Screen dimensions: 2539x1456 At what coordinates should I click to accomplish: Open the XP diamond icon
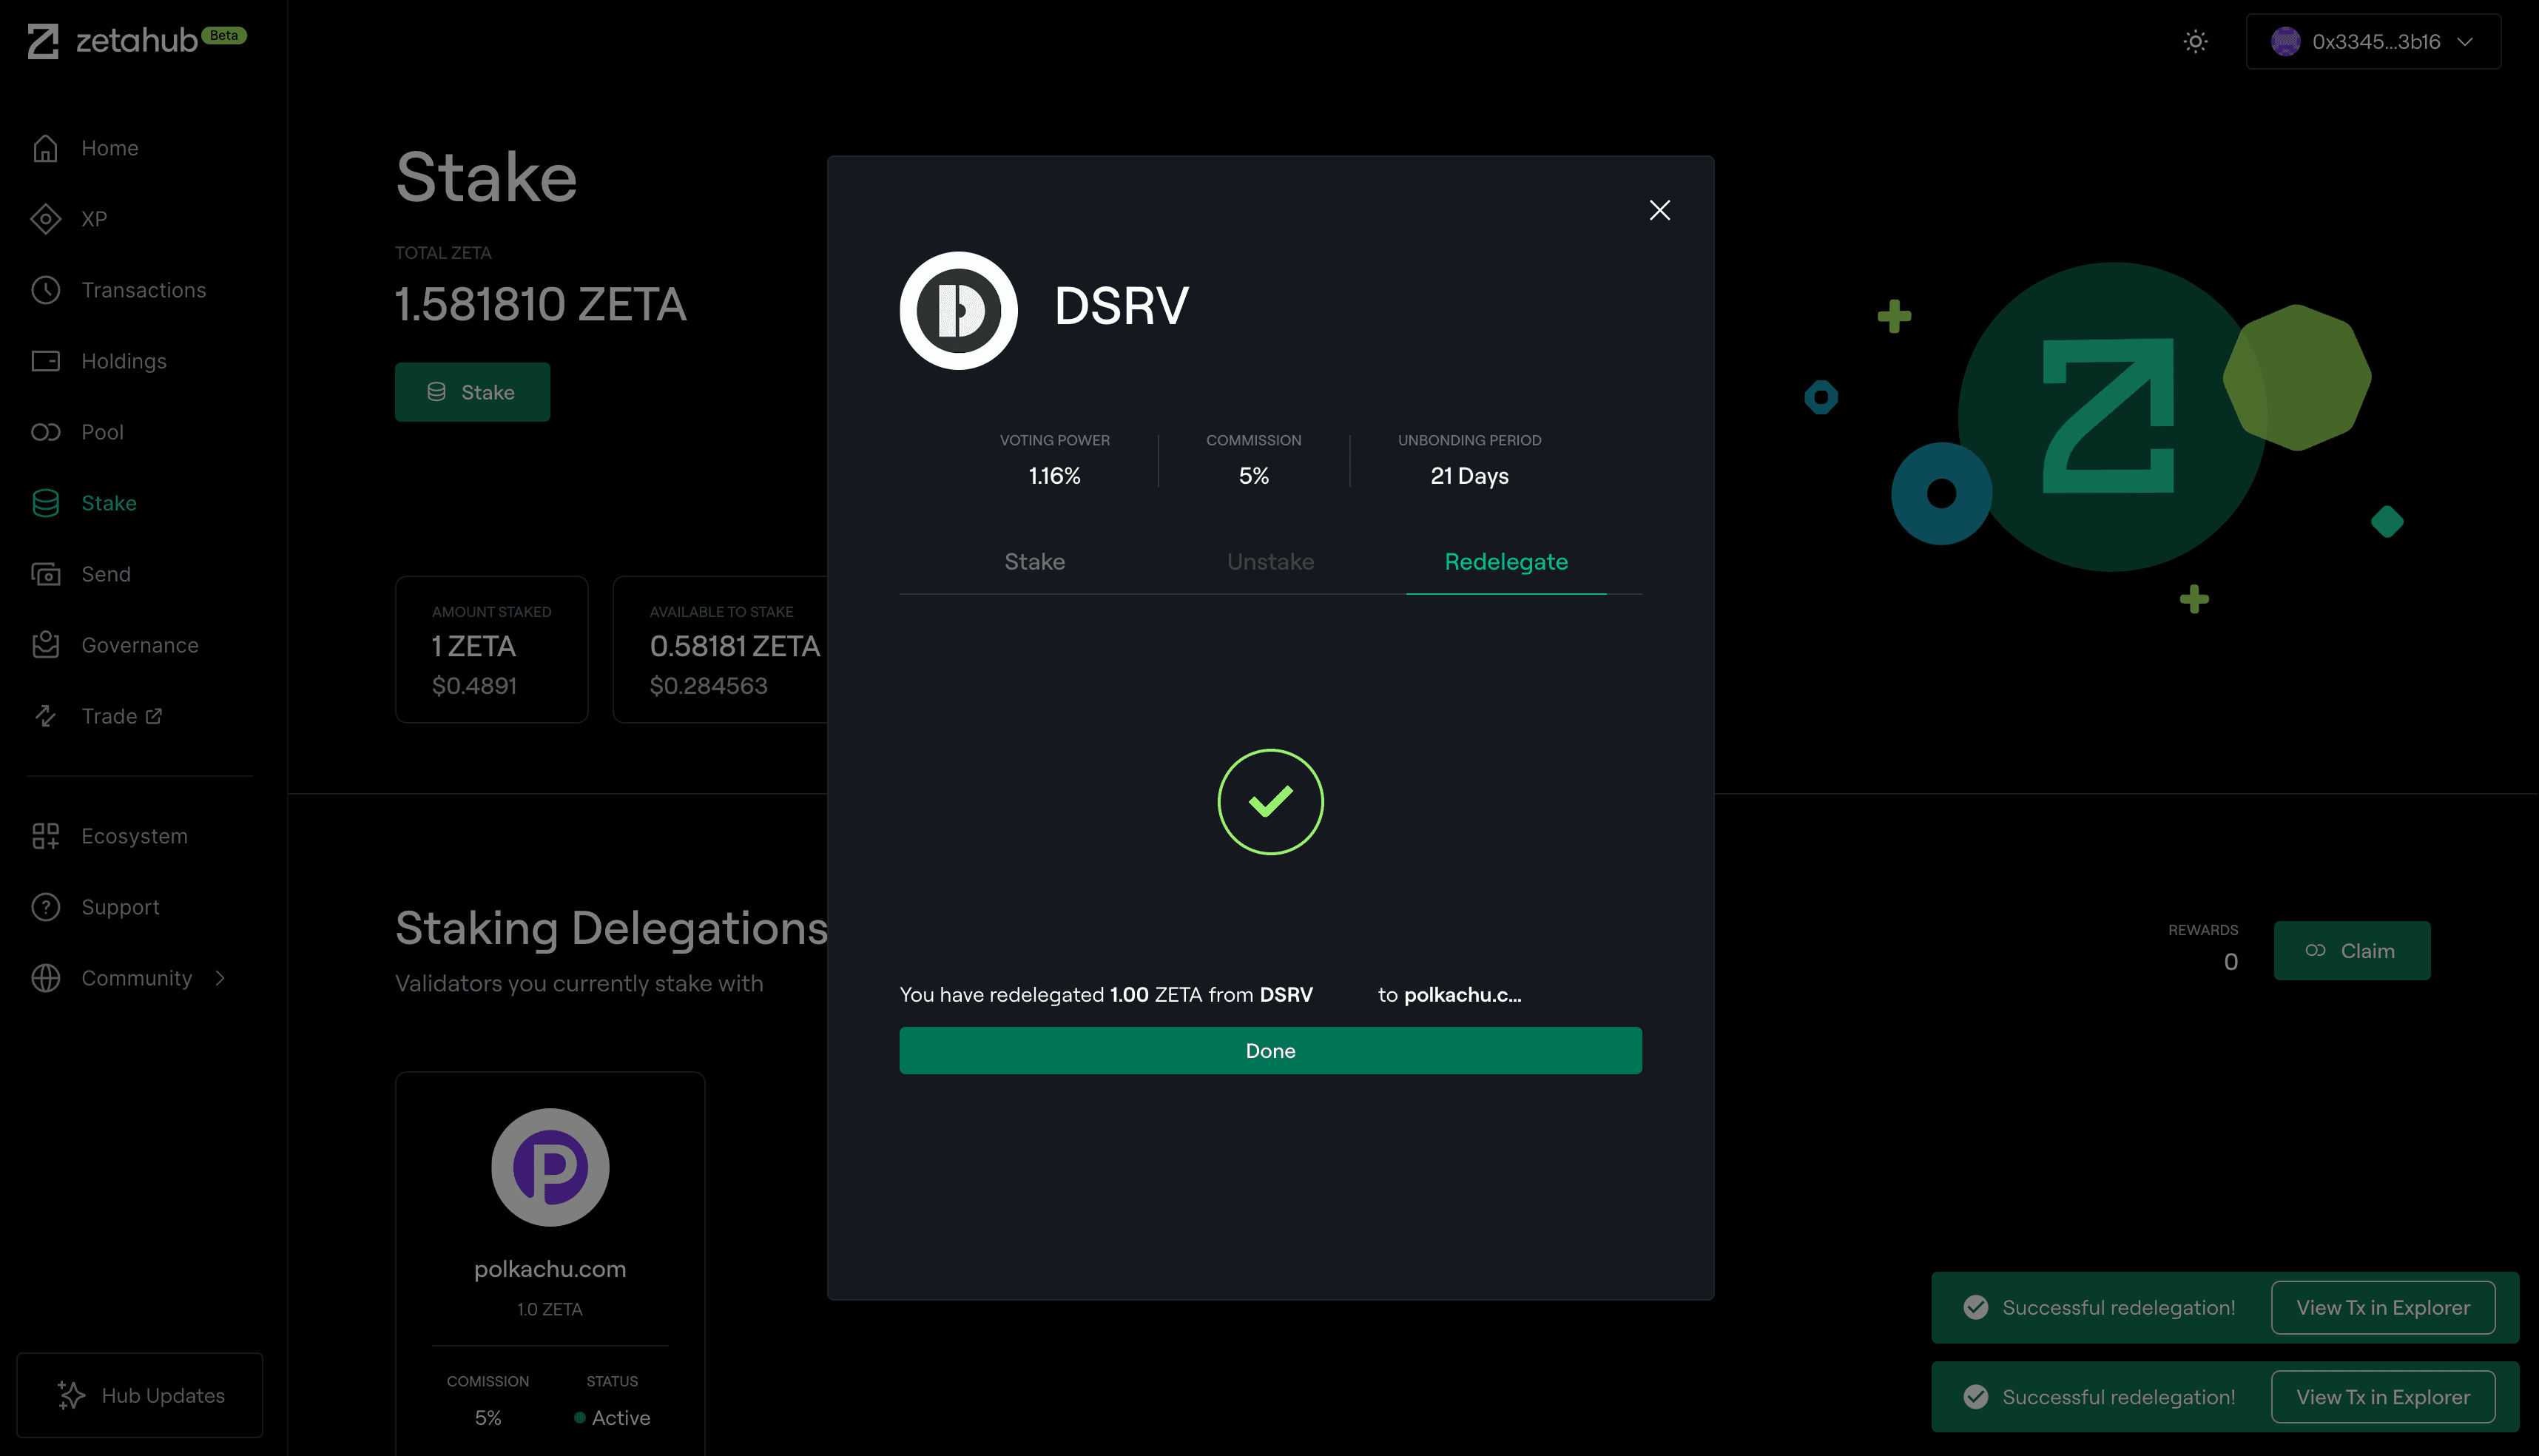tap(45, 219)
